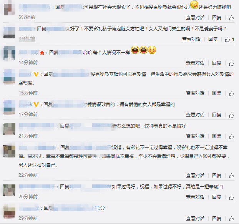
Task: Click 回复 on the 22分钟前 comment
Action: point(217,176)
